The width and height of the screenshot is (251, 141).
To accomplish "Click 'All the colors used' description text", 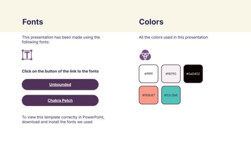I will pos(173,37).
